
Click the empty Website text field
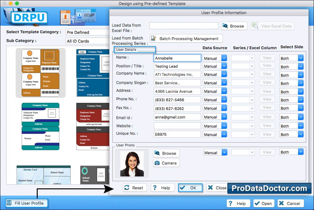(x=177, y=126)
